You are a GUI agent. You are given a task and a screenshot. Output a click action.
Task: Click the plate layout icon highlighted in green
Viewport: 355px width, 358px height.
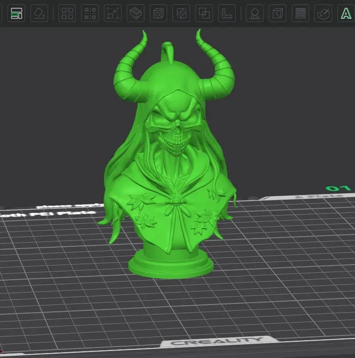[x=16, y=13]
